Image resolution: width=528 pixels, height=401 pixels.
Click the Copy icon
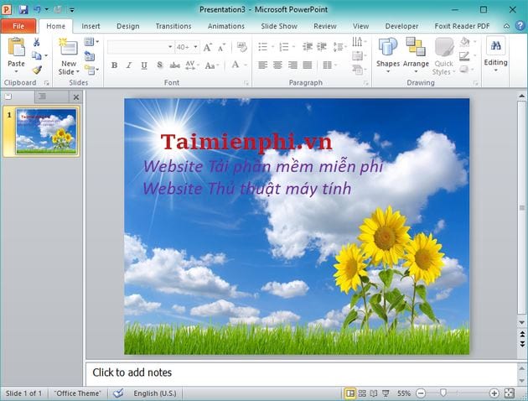coord(36,55)
